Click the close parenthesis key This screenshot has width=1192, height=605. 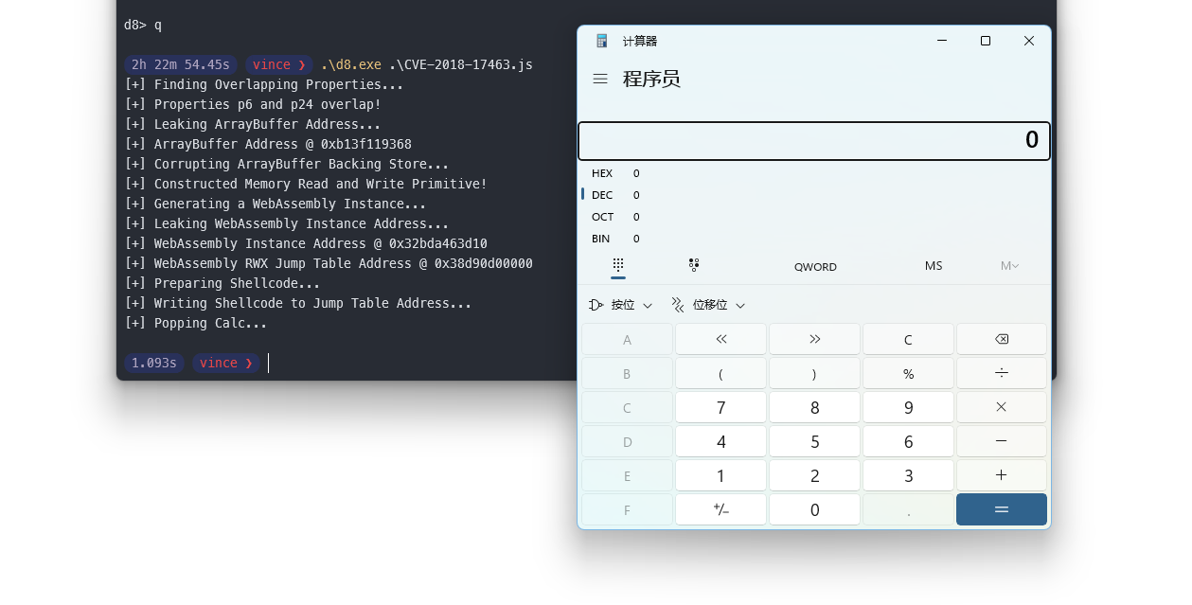point(814,373)
